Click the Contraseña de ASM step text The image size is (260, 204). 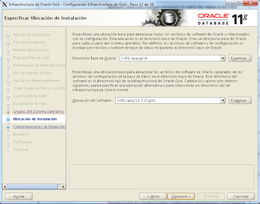[x=30, y=96]
